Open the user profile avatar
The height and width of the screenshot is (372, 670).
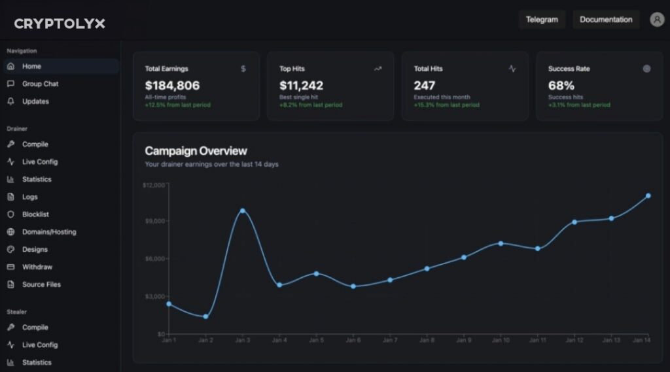point(657,20)
